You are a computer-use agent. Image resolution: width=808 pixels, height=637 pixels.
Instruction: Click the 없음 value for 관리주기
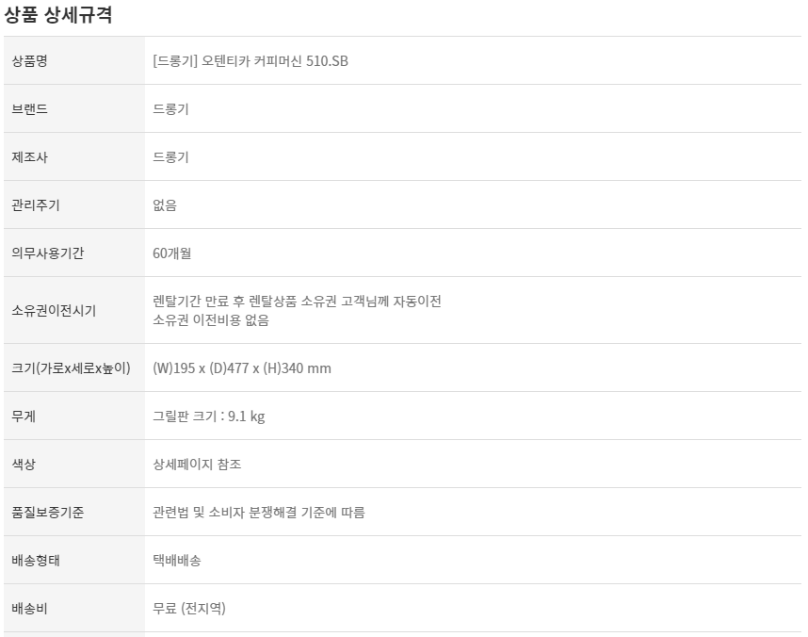tap(165, 205)
